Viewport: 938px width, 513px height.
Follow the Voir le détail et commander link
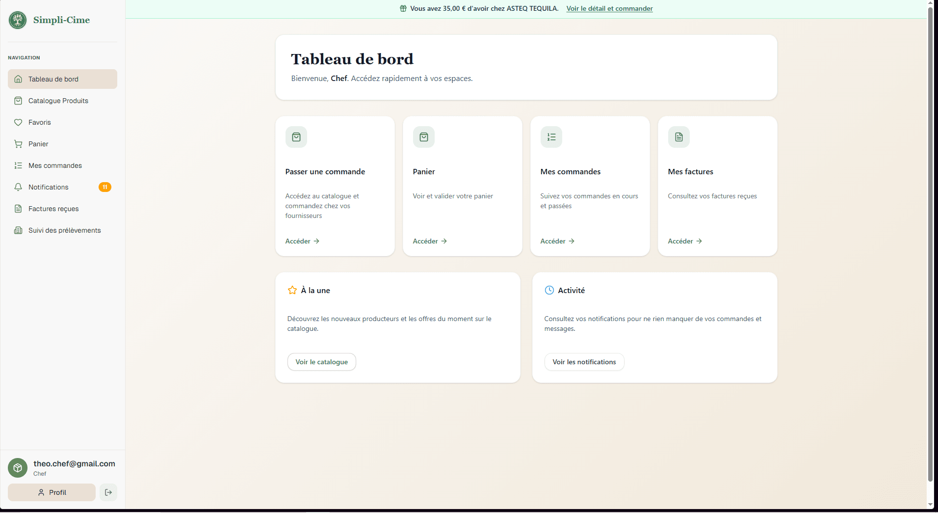click(609, 8)
